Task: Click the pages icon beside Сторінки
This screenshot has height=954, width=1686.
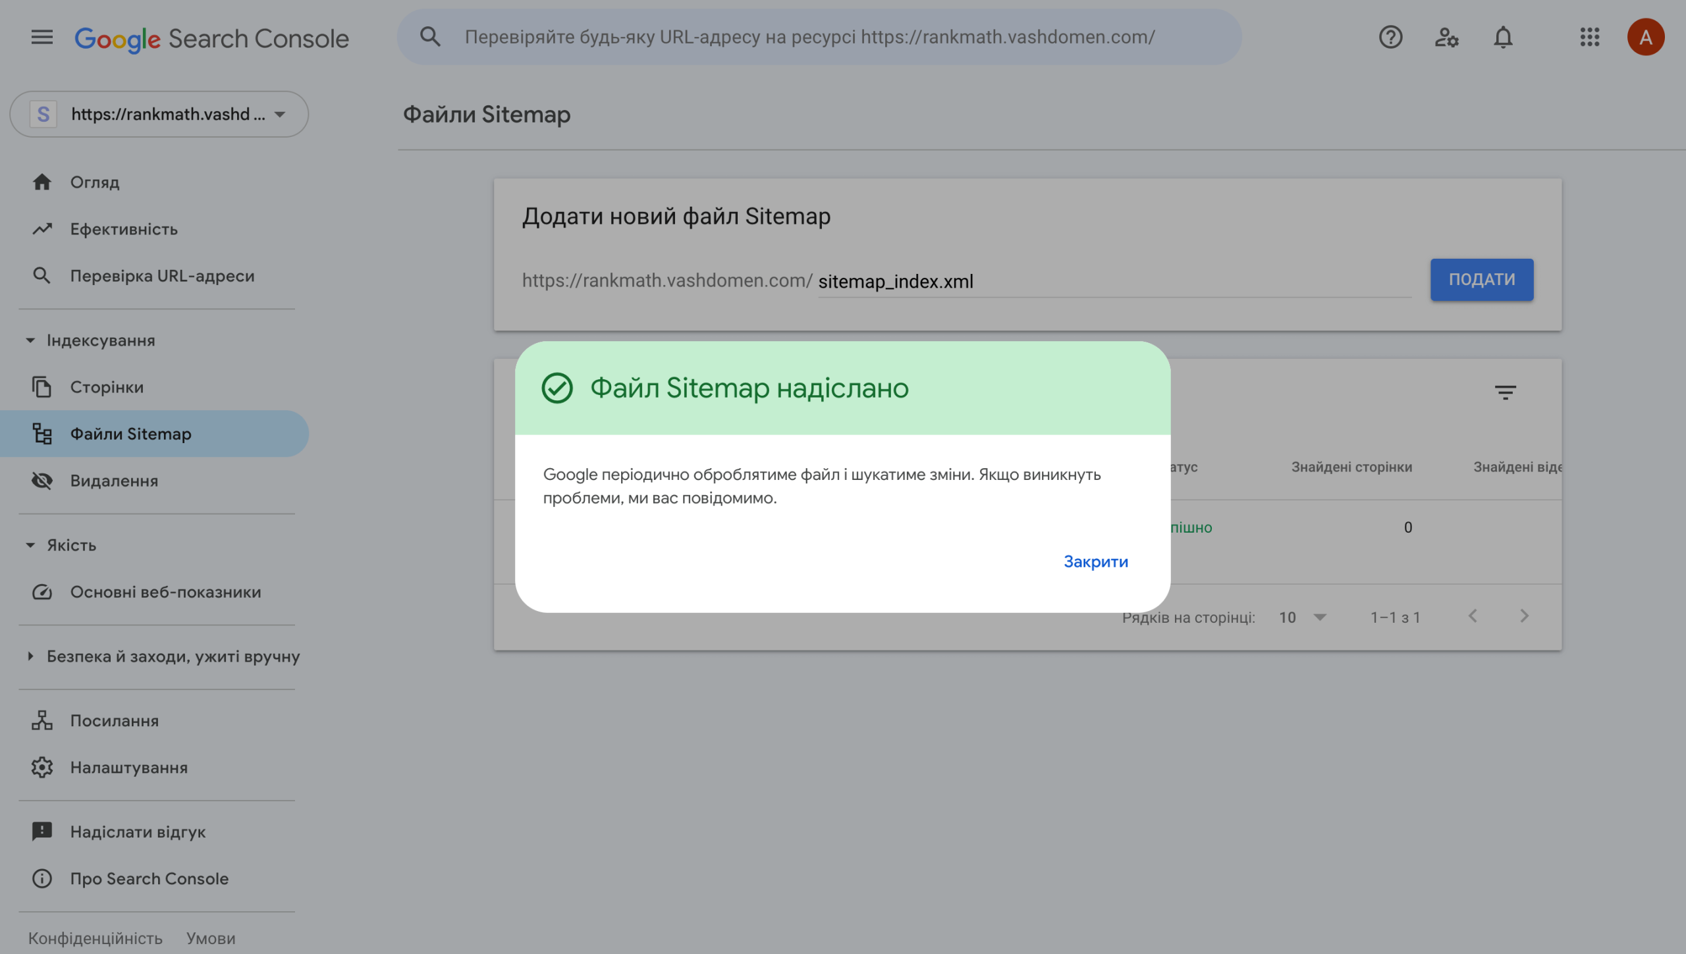Action: point(42,386)
